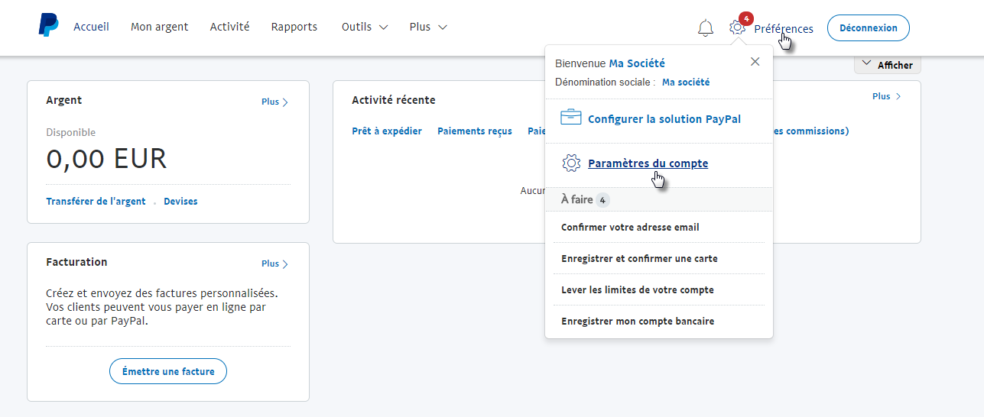Open Plus link in Argent card
This screenshot has height=417, width=984.
(274, 102)
